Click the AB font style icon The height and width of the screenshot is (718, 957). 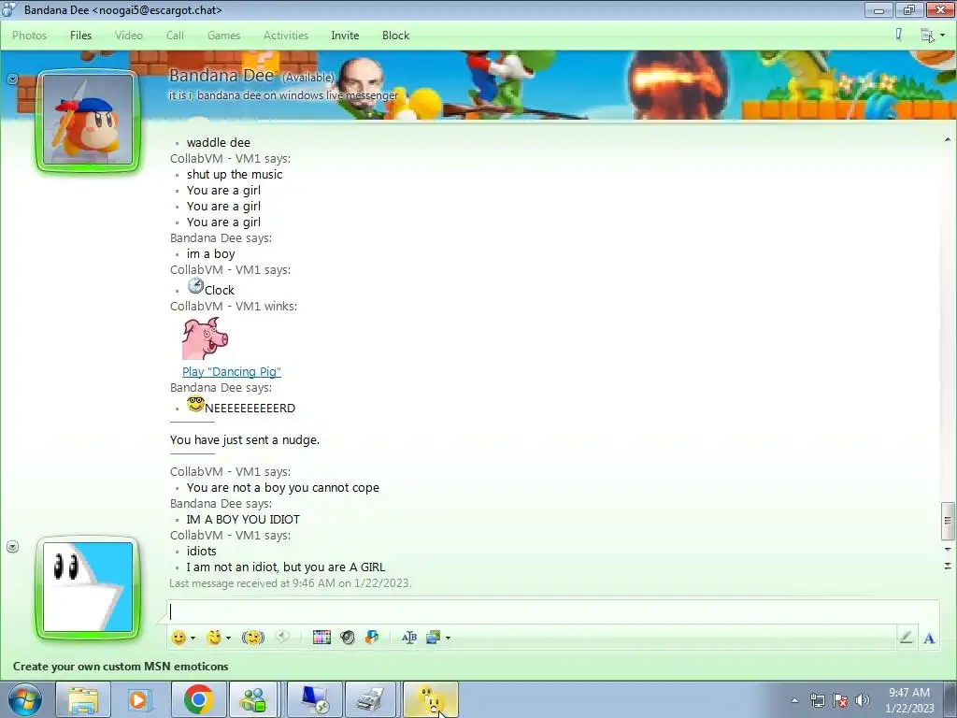pyautogui.click(x=409, y=638)
